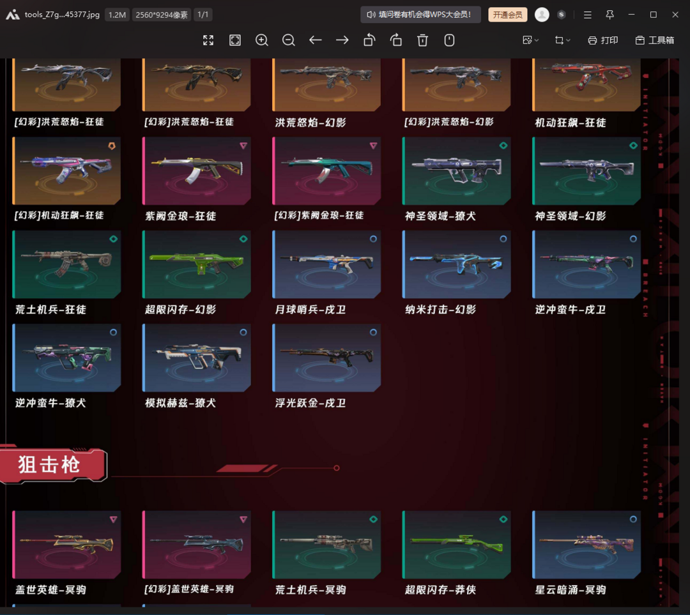690x615 pixels.
Task: Click the 模拟赫兹-獠犬 weapon picture
Action: point(196,358)
